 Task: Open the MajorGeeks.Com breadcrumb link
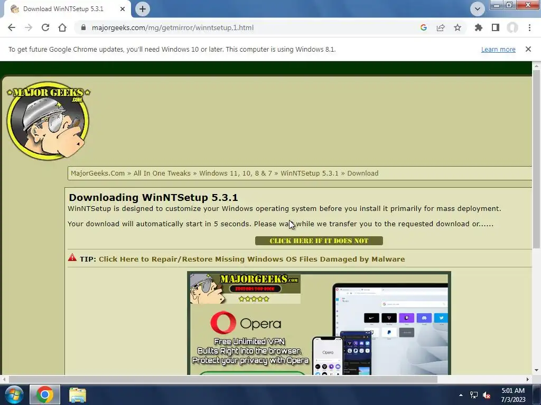pyautogui.click(x=98, y=173)
